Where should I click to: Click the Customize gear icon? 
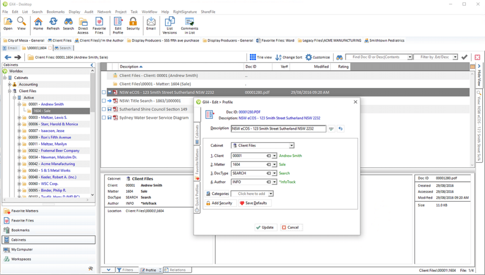[x=309, y=57]
